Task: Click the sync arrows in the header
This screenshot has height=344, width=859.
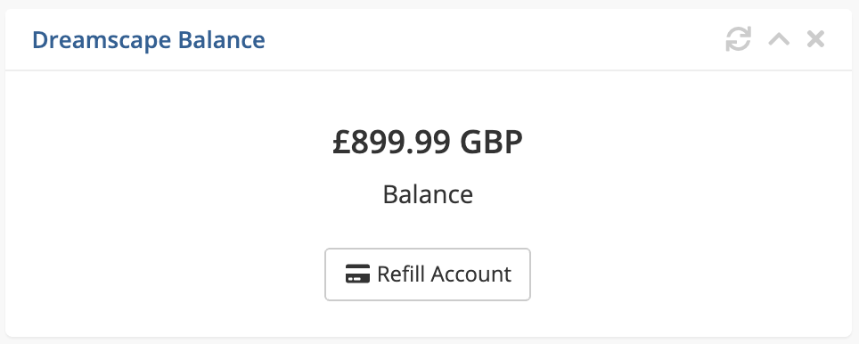Action: coord(738,39)
